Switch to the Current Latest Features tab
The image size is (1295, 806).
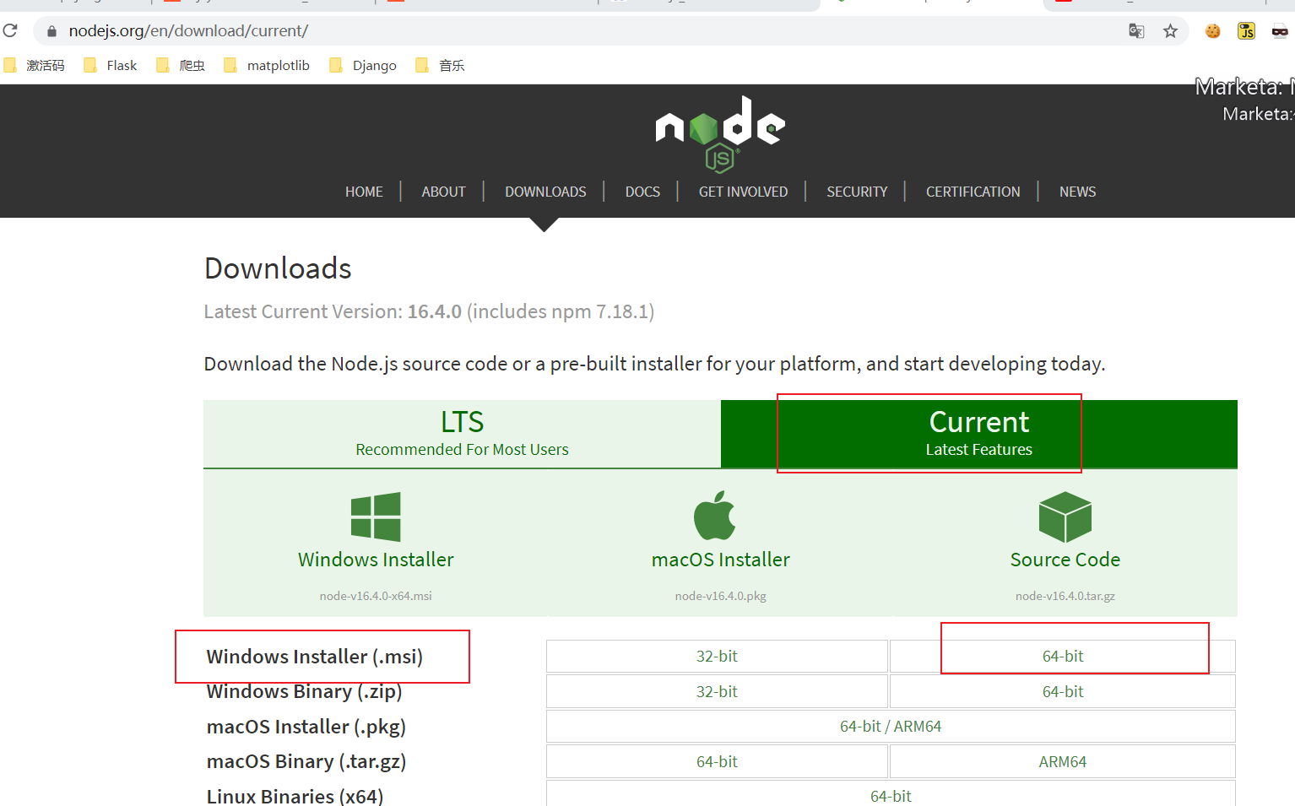coord(979,434)
